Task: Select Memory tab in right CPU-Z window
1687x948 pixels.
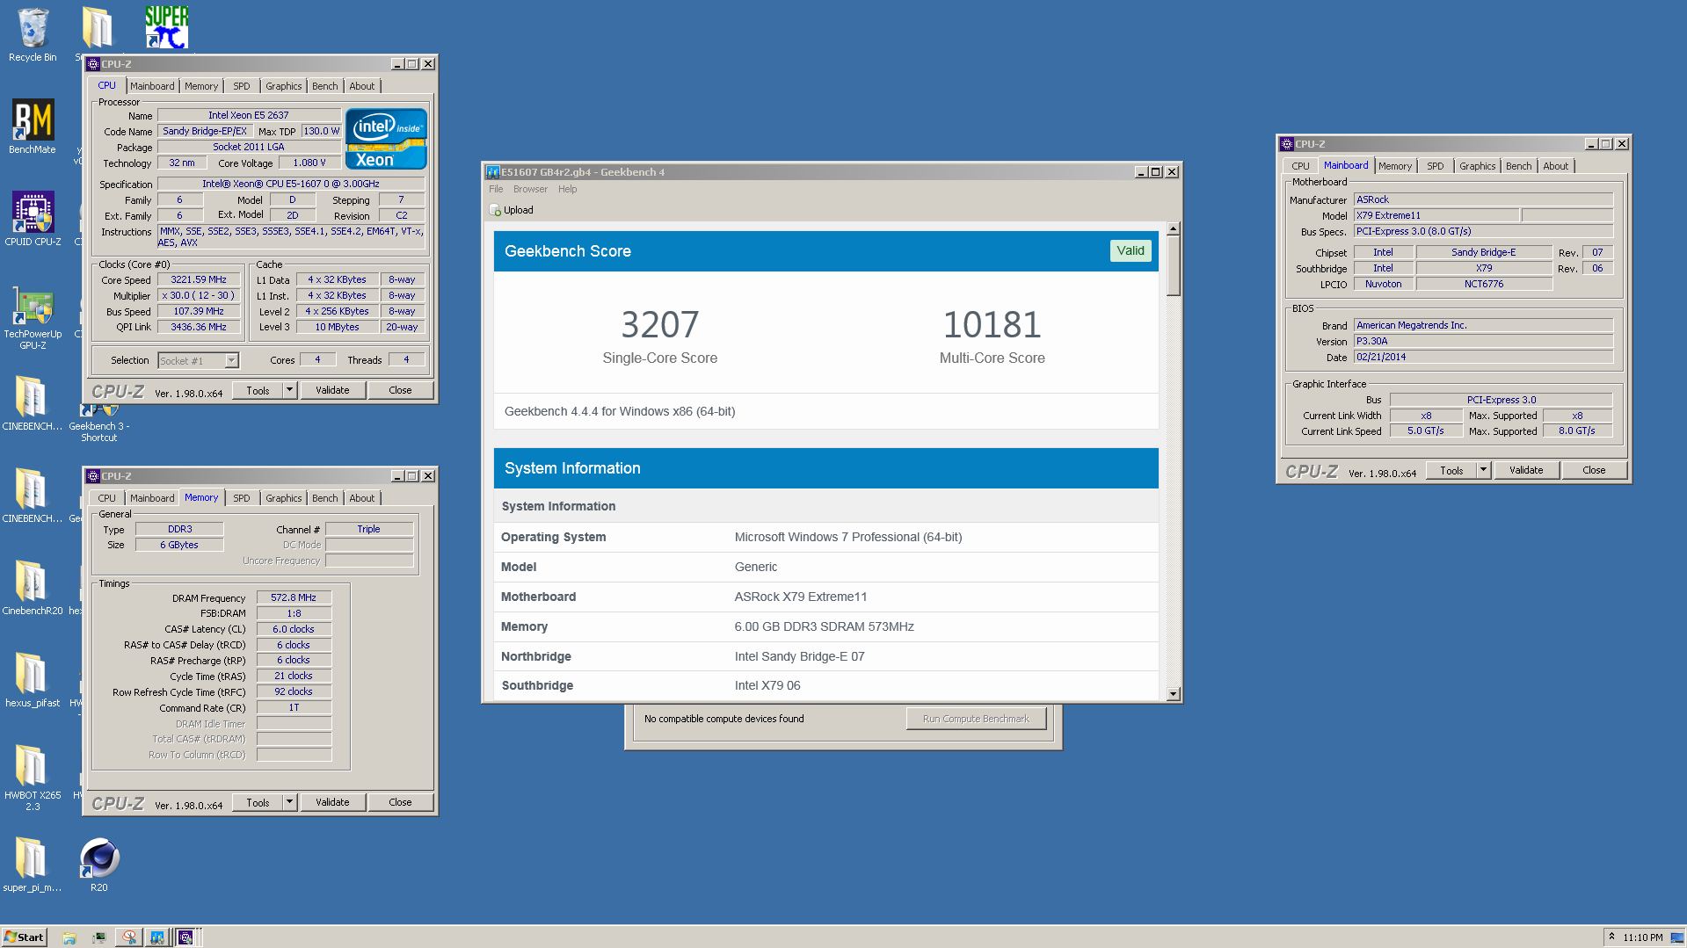Action: point(1395,166)
